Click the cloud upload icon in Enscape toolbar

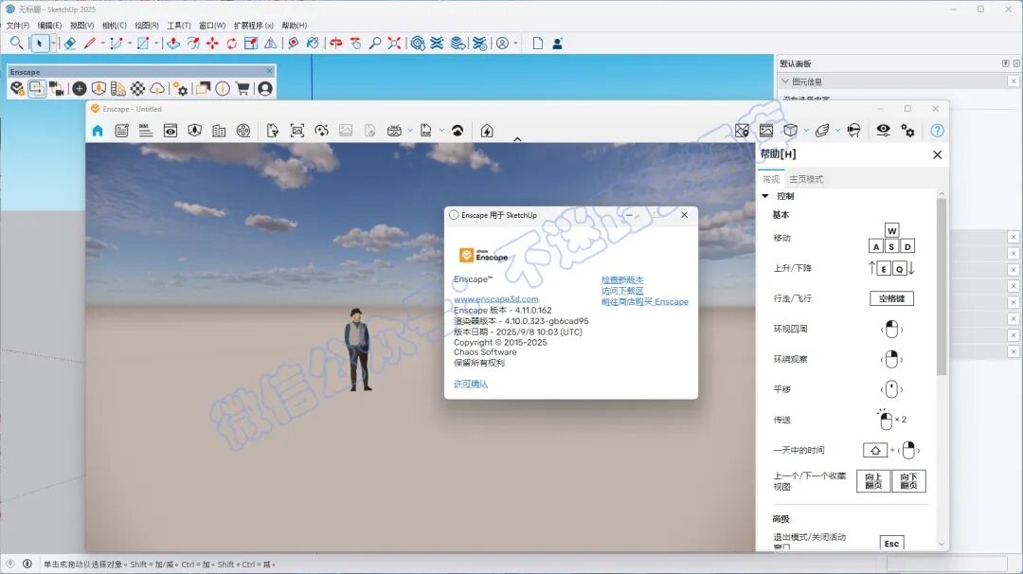[157, 89]
